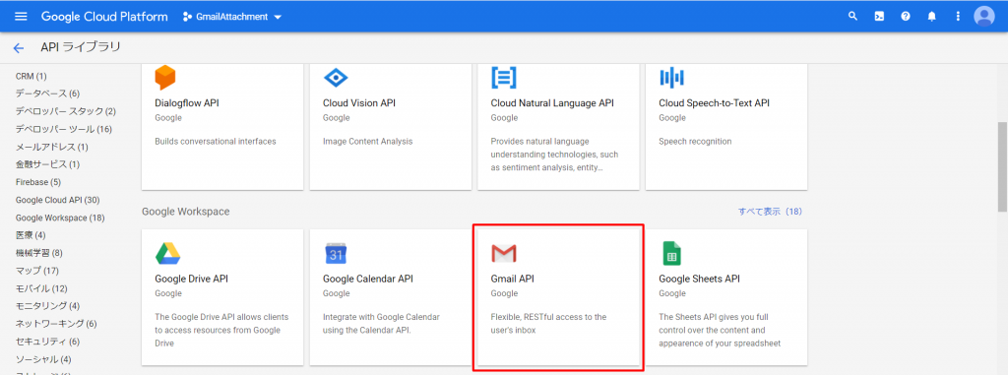Filter by データベース (6) category
This screenshot has height=375, width=1008.
(x=47, y=94)
